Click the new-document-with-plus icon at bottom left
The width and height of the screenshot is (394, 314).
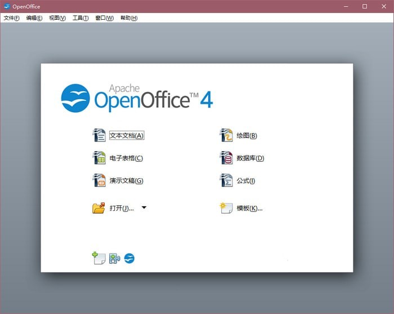pyautogui.click(x=99, y=258)
